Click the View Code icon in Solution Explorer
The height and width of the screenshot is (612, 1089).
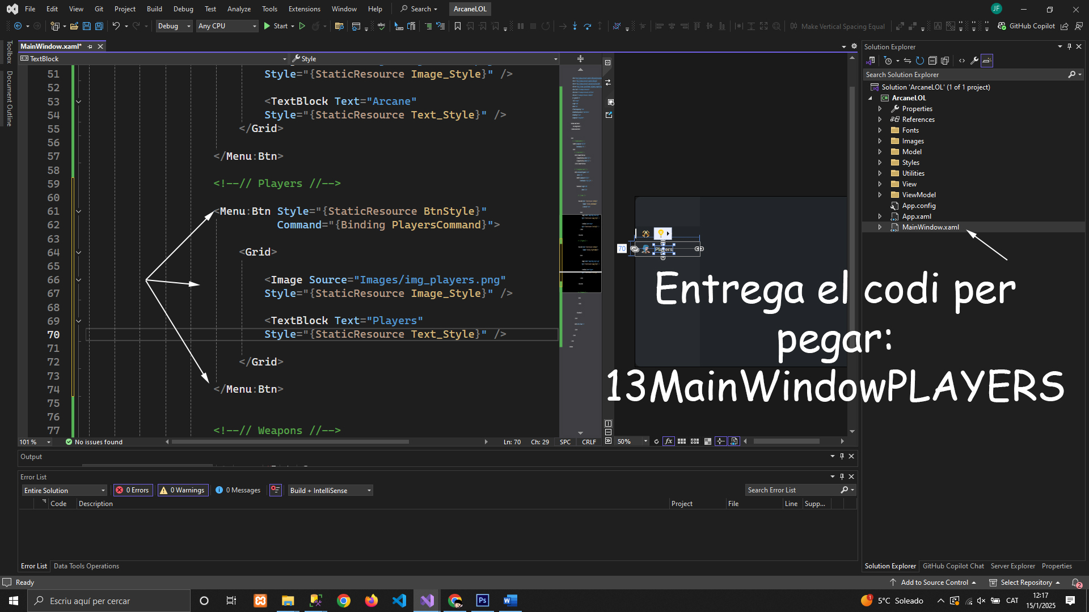click(962, 61)
